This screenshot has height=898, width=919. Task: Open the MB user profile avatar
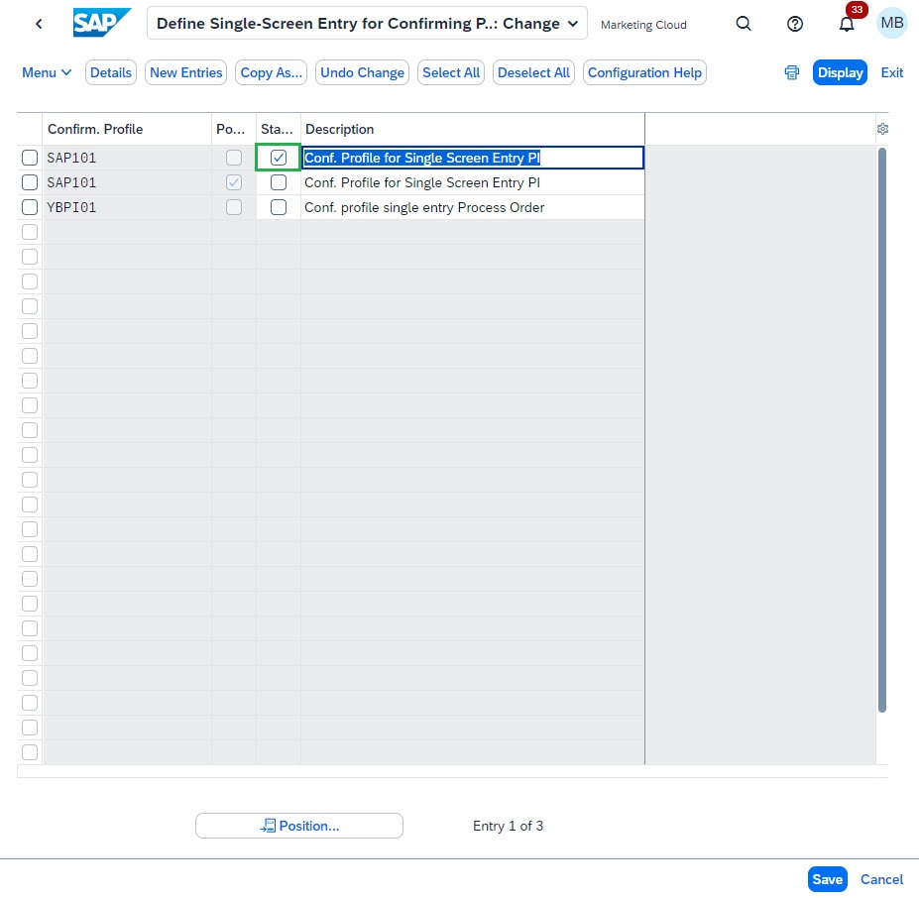[891, 23]
